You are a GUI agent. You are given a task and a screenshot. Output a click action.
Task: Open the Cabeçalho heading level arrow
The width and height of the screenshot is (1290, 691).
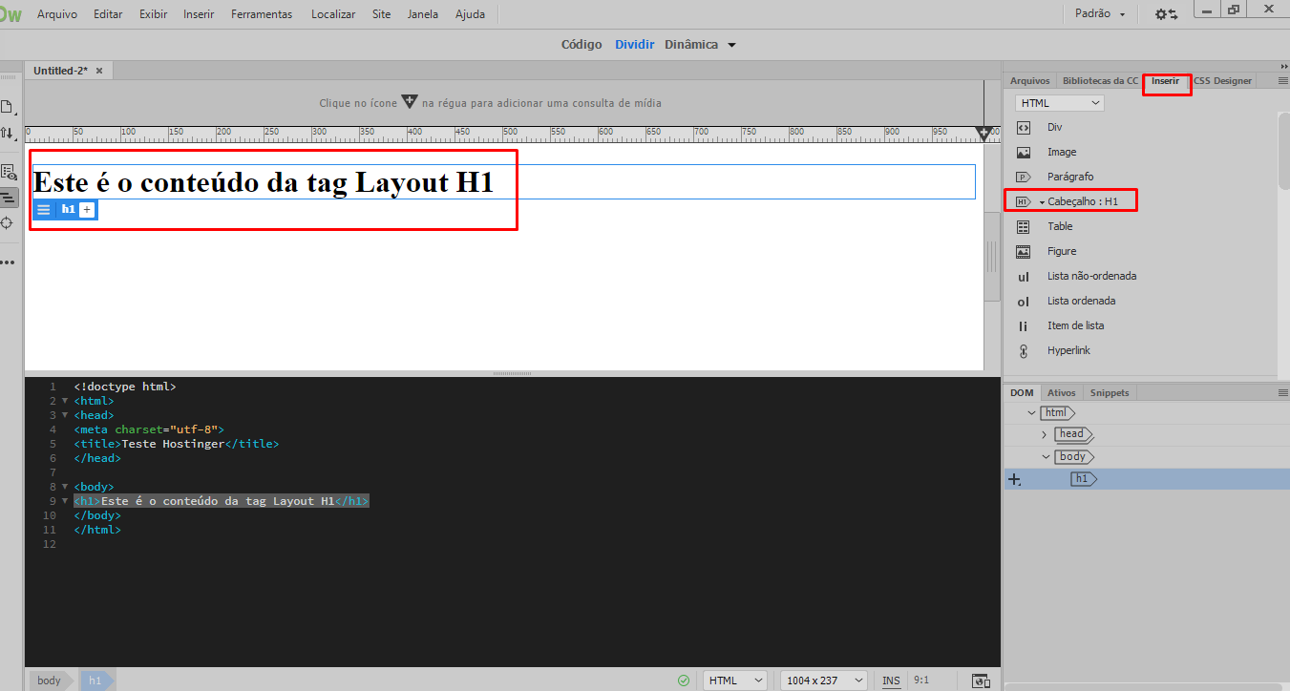pos(1042,202)
